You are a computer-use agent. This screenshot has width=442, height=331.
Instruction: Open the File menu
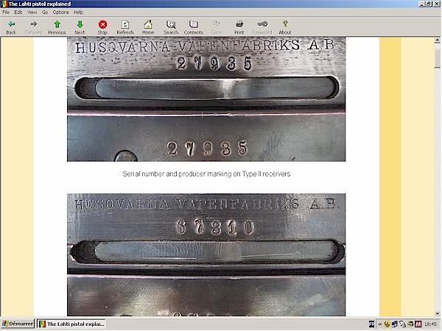(x=6, y=12)
